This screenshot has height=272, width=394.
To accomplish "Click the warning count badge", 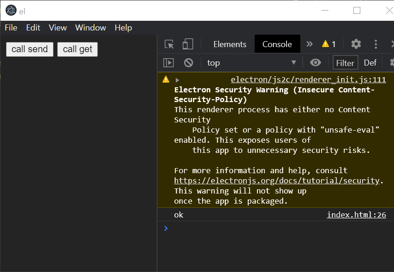I will click(x=328, y=44).
